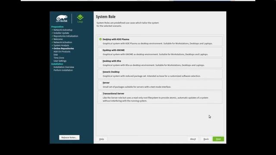Select Desktop with Xfce option
Screen dimensions: 276x155
coord(100,61)
